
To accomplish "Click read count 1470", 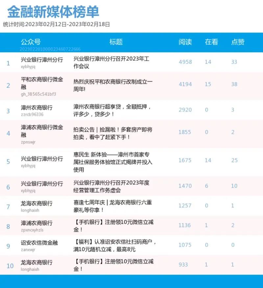I will [185, 186].
